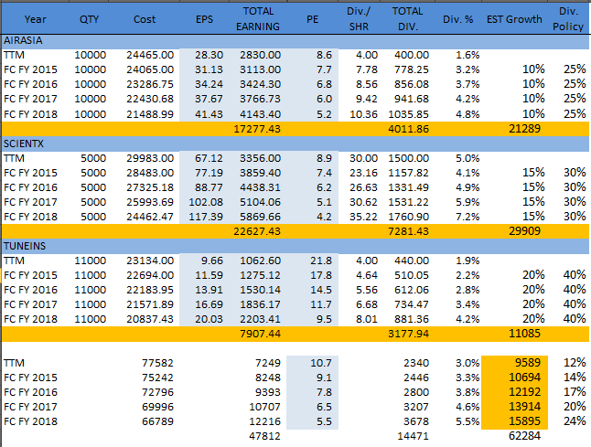The image size is (591, 447).
Task: Select summary earnings cell 12216
Action: coord(265,421)
